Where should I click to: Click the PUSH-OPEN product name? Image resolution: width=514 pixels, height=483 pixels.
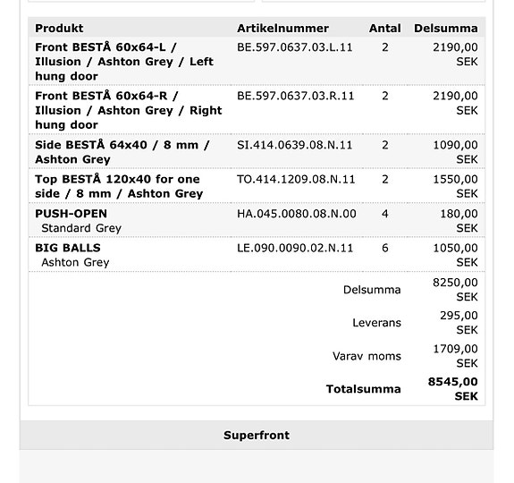click(x=71, y=214)
